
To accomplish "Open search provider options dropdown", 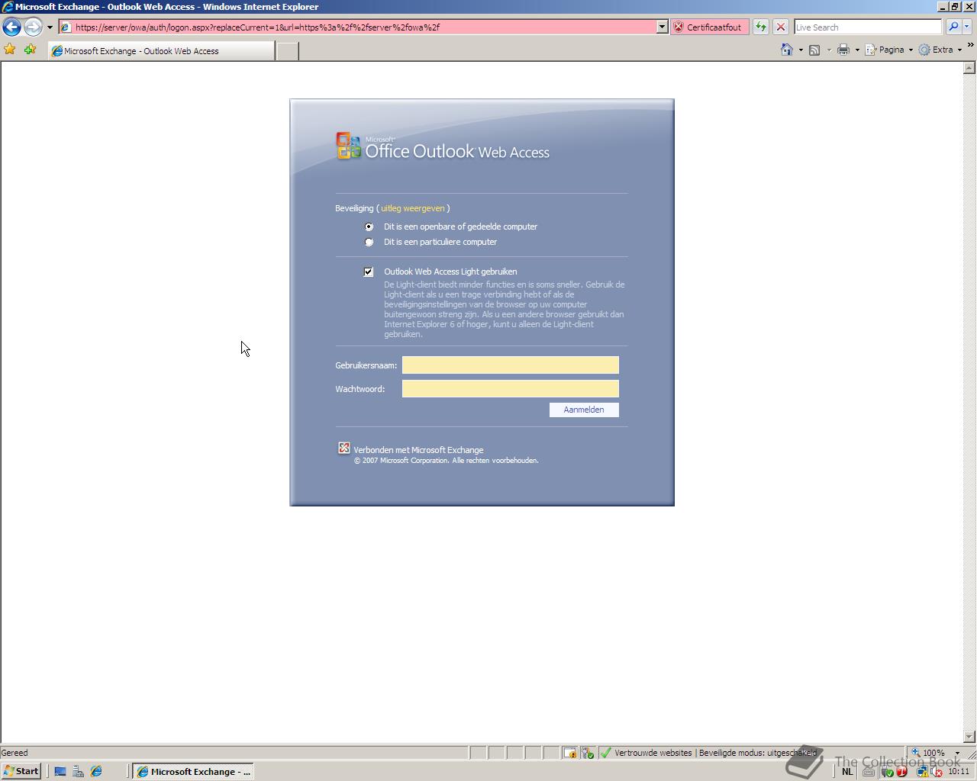I will point(966,27).
